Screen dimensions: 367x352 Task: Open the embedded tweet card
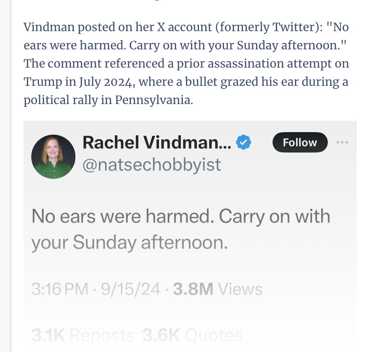tap(190, 235)
